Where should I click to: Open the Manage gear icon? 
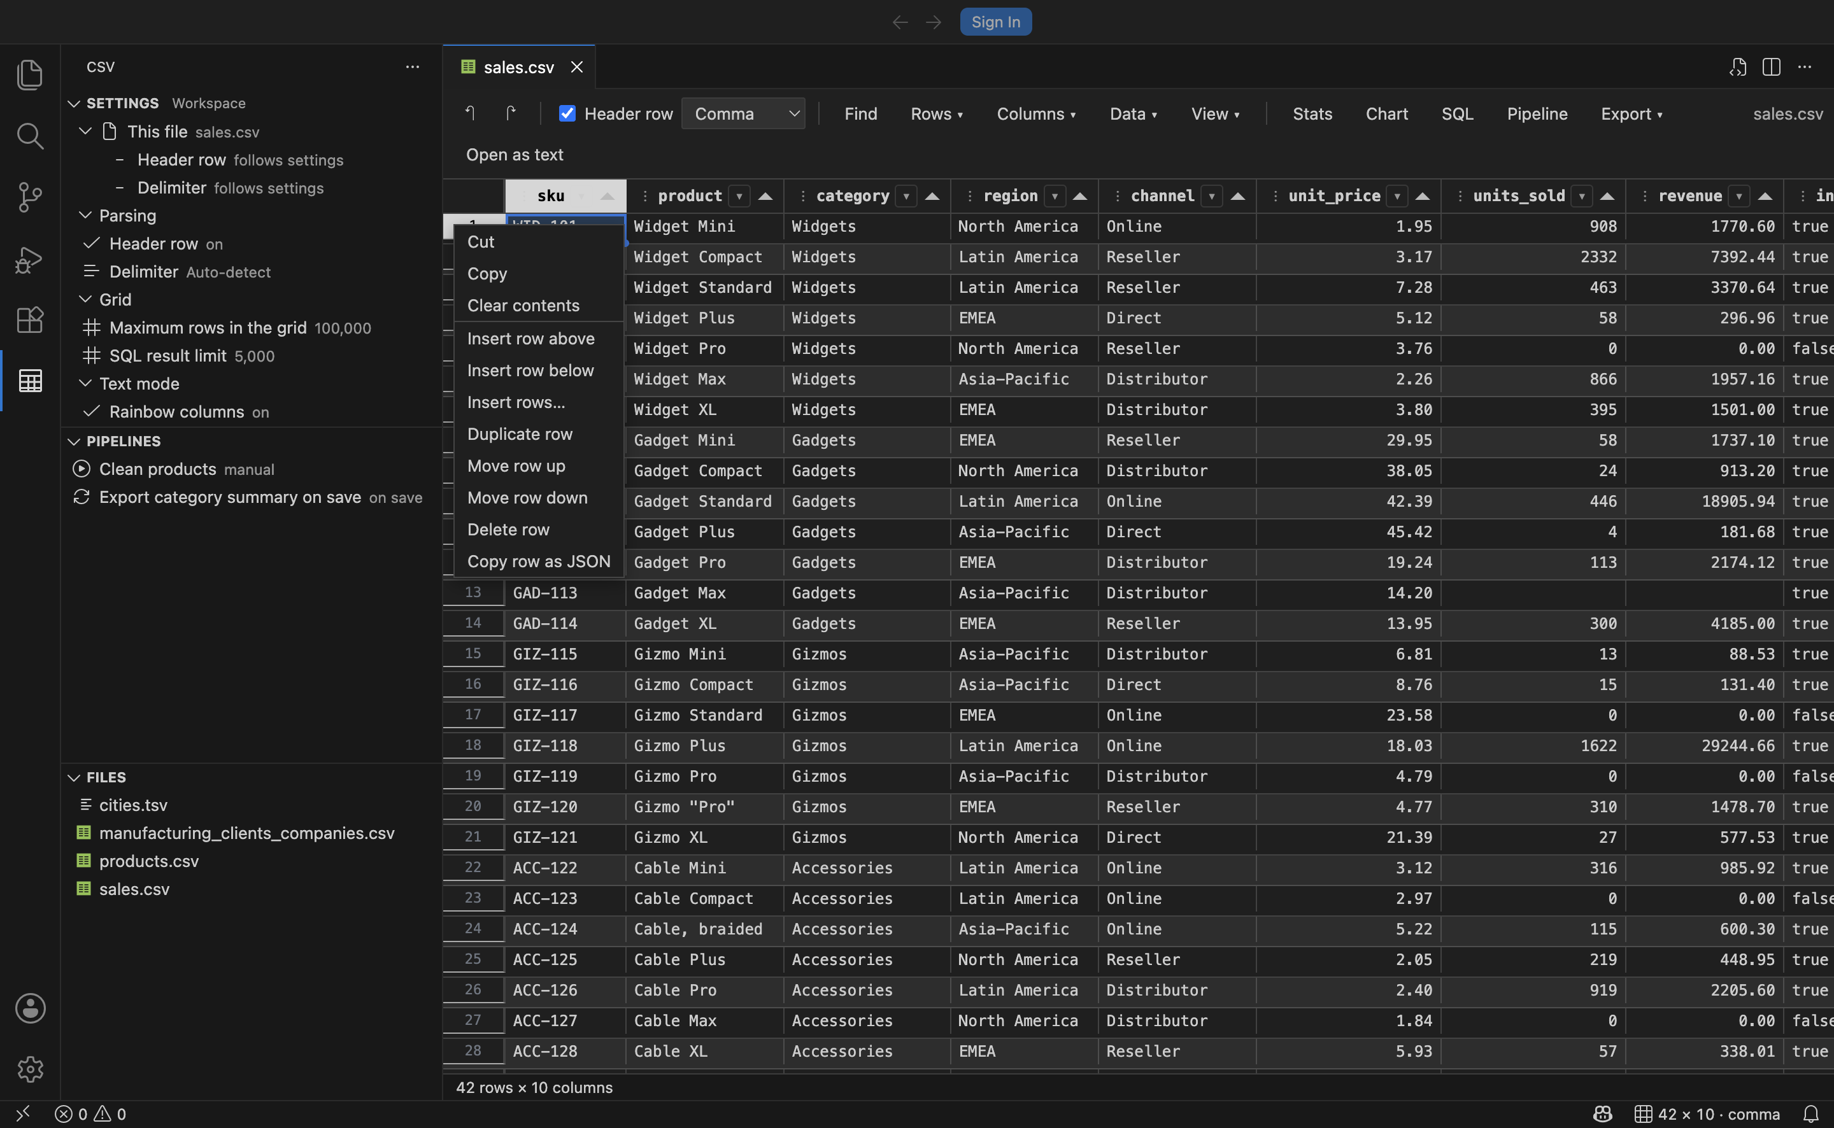point(30,1070)
